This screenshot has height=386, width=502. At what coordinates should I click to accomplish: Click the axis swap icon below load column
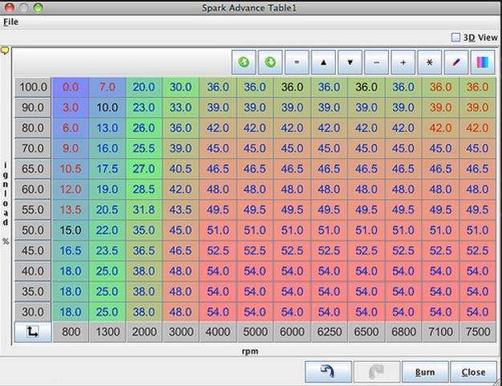32,331
